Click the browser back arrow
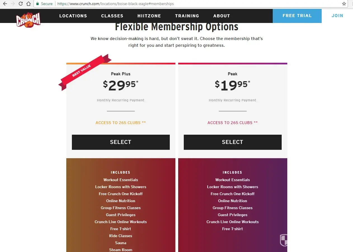The image size is (353, 252). (x=5, y=4)
